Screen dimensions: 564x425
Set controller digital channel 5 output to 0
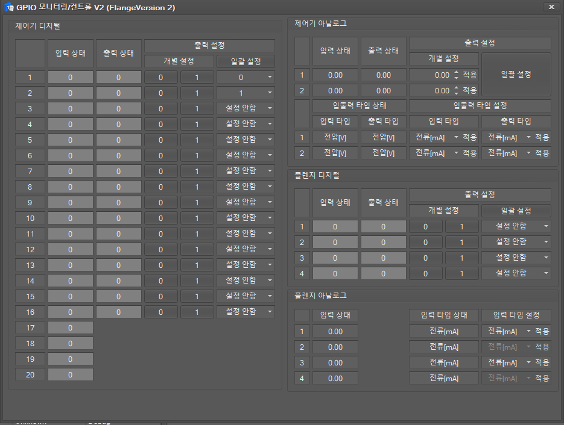tap(162, 140)
